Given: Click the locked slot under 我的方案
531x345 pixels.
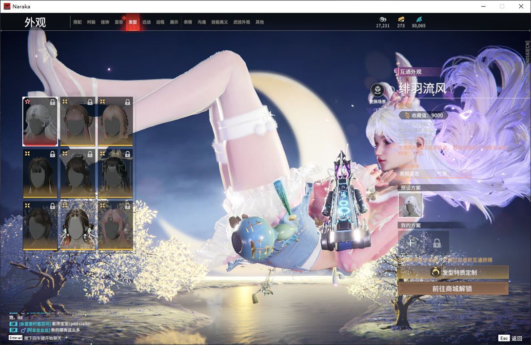Looking at the screenshot, I should [x=437, y=243].
